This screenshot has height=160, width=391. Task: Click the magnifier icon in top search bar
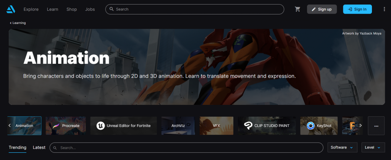click(111, 9)
